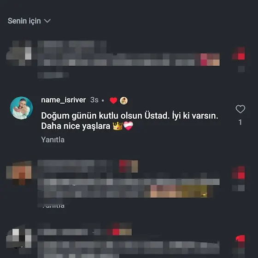Reply via Yanıtla under name_isriver's comment
The height and width of the screenshot is (258, 258).
[x=53, y=140]
